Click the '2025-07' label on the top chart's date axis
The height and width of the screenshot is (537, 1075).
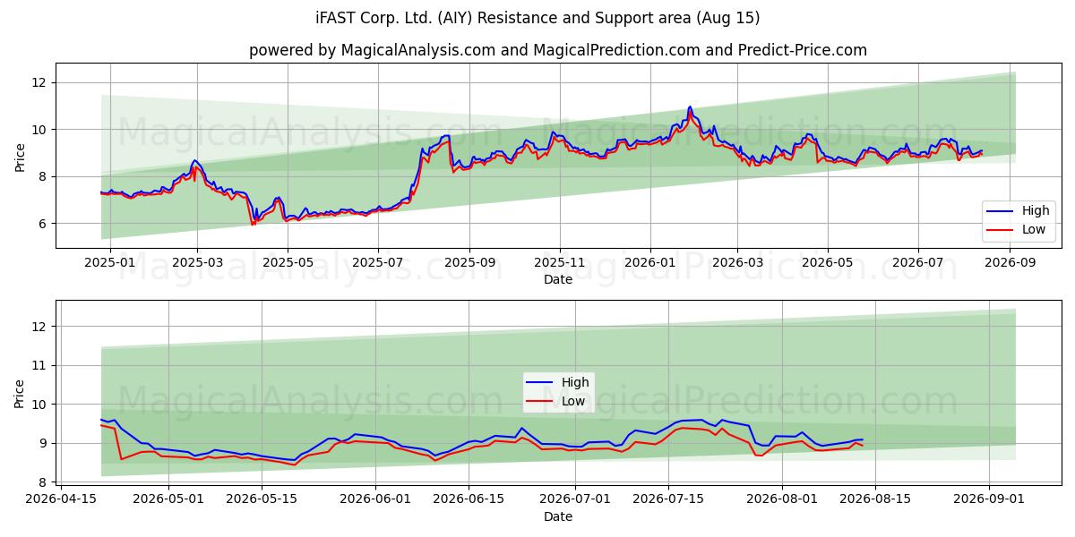click(x=378, y=264)
